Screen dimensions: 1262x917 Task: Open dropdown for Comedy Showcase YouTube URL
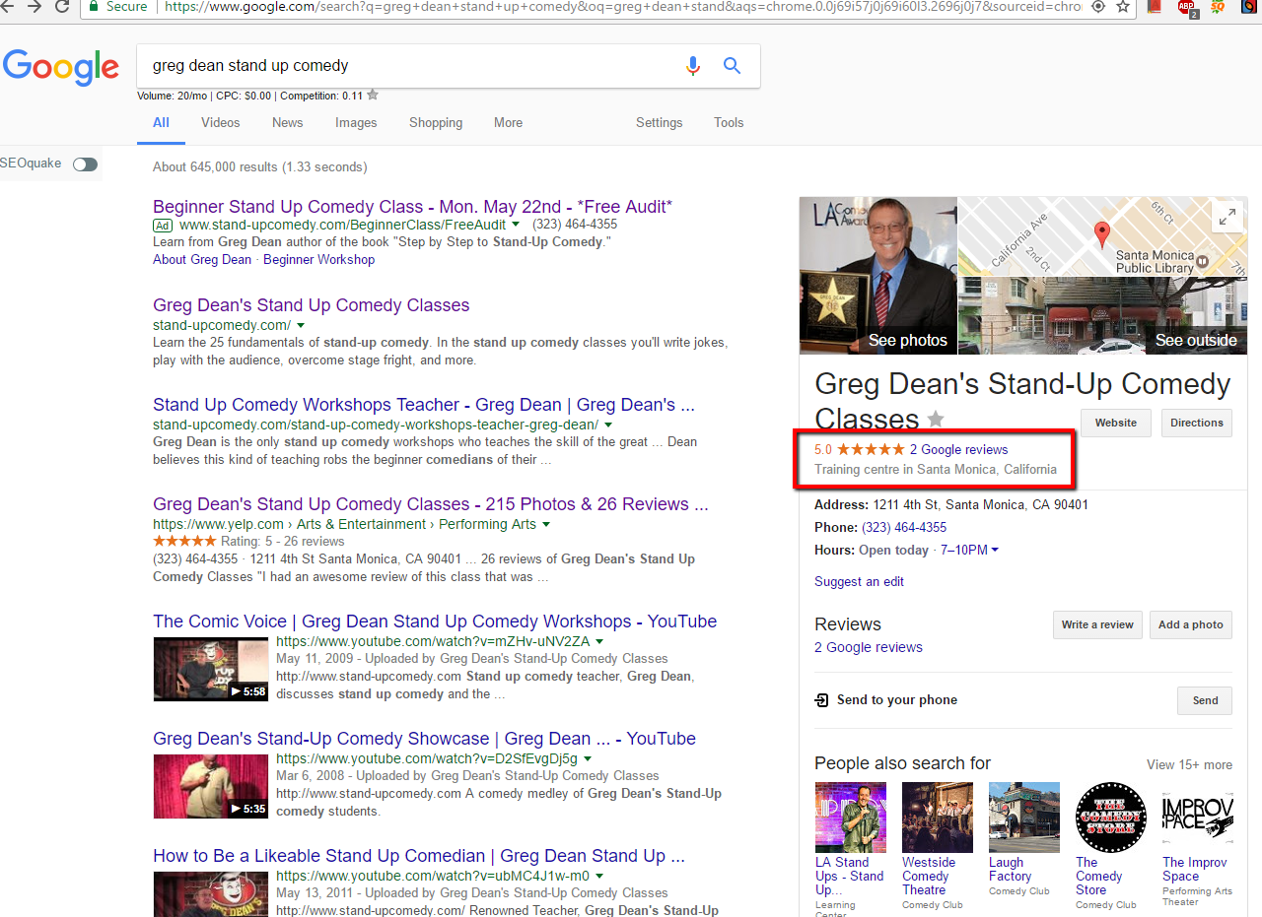(x=588, y=758)
